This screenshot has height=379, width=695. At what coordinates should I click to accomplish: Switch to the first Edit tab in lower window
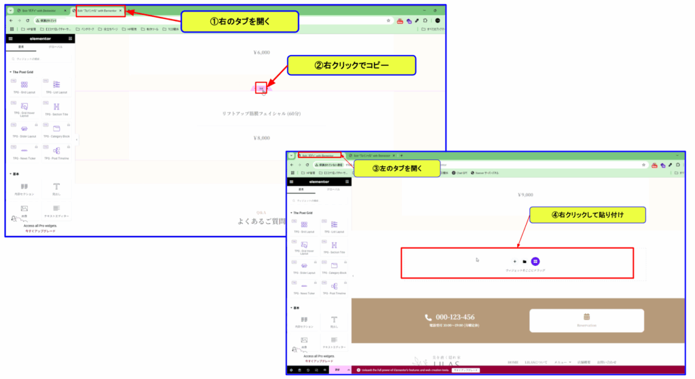320,156
